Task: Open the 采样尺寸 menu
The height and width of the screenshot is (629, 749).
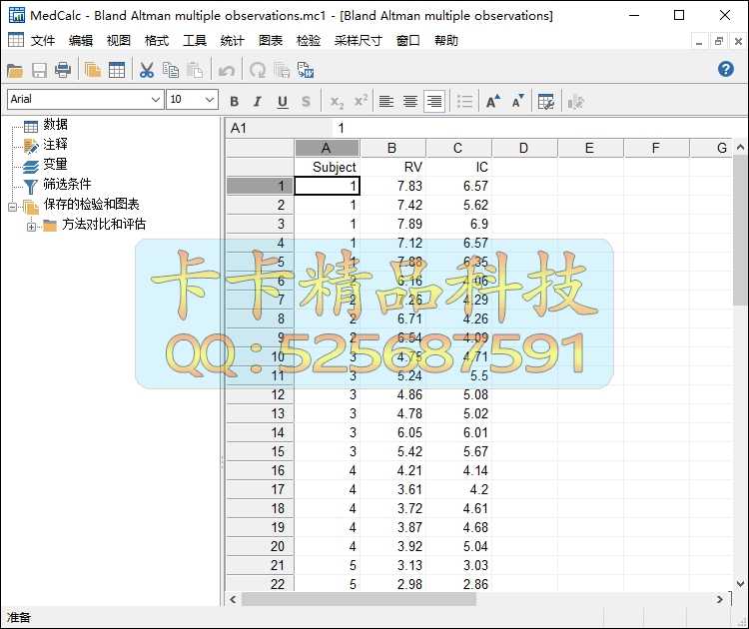Action: click(359, 41)
